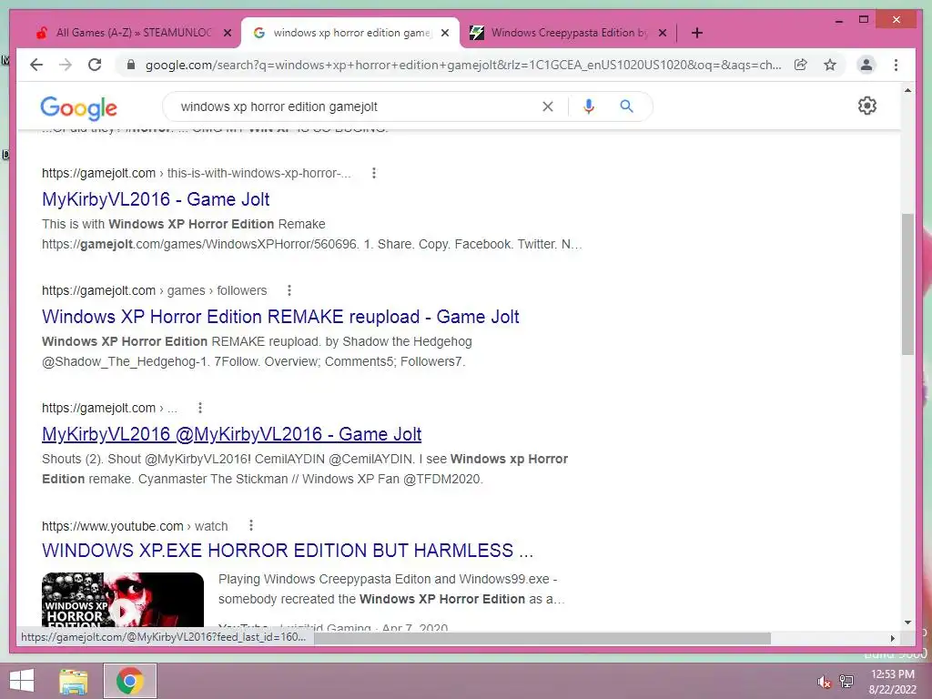932x699 pixels.
Task: Open MyKirbyVL2016 @MyKirbyVL2016 - Game Jolt link
Action: [x=232, y=434]
